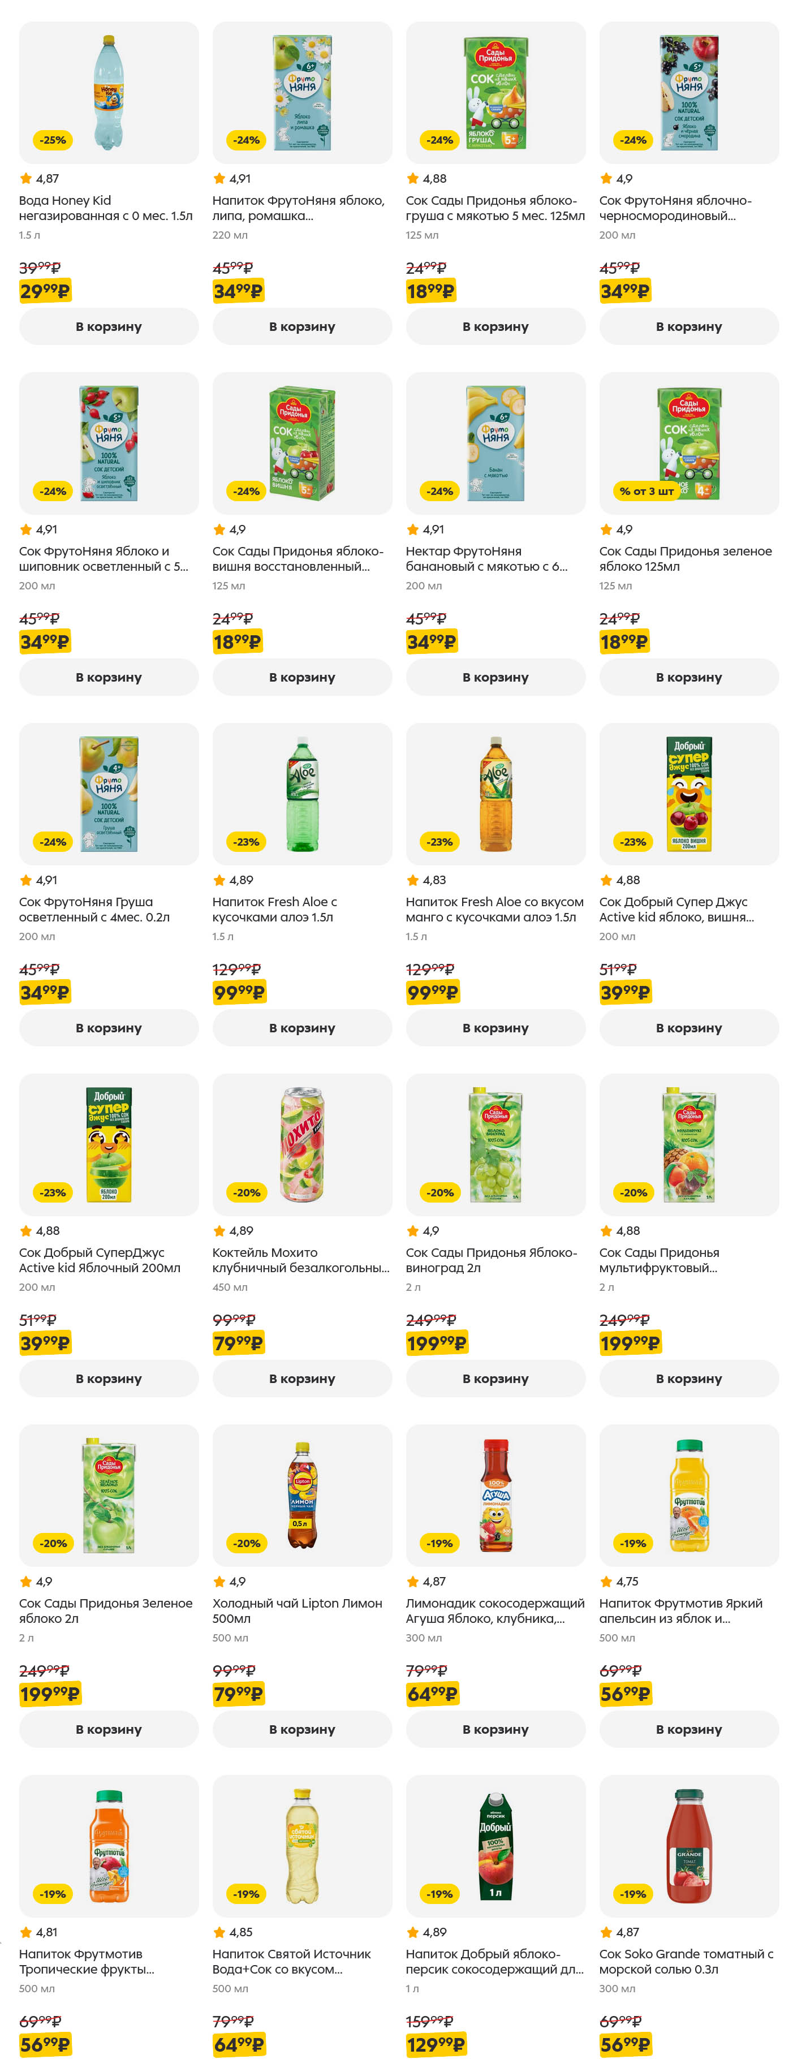Open Сок Сады Придонья Яблоко-виноград 2л title

[x=490, y=1260]
